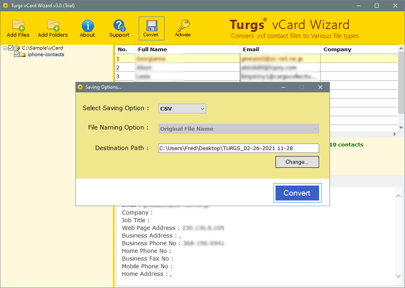Select contact row number 2

tap(256, 67)
